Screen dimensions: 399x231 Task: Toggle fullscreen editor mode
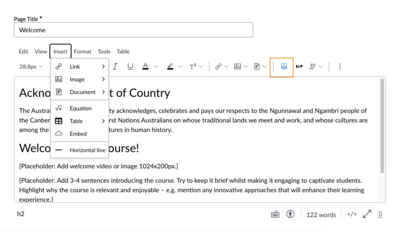367,214
